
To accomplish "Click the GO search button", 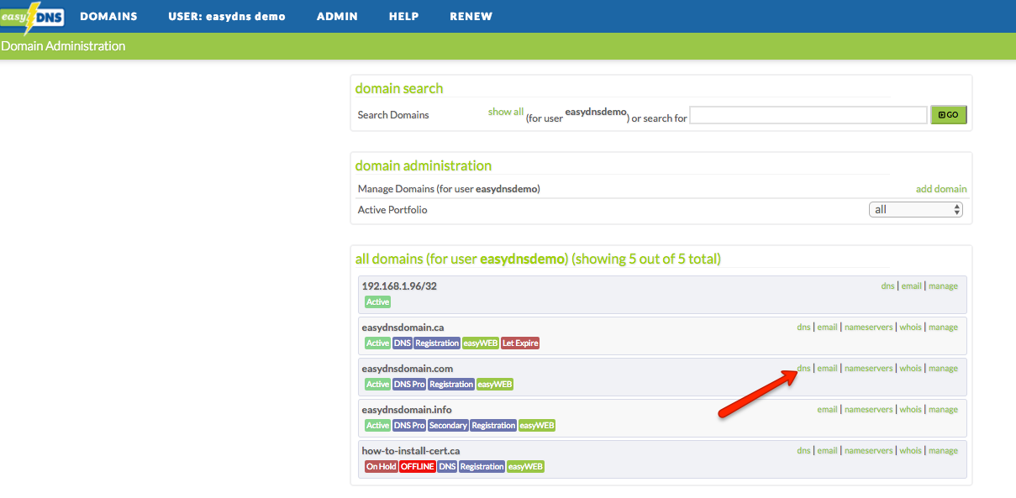I will click(x=949, y=115).
